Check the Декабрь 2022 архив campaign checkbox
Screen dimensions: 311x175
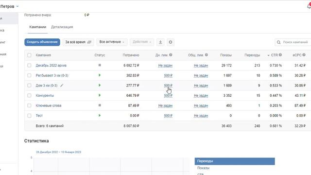[x=29, y=65]
